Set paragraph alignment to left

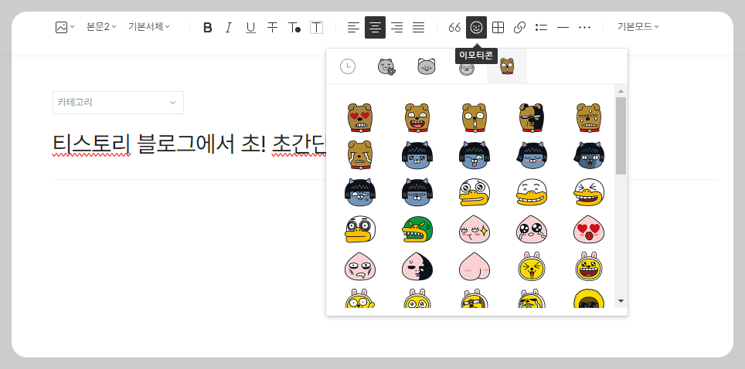(353, 28)
